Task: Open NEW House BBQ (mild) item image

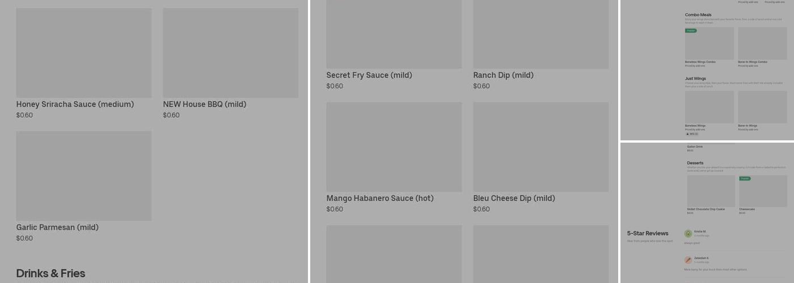Action: point(230,53)
